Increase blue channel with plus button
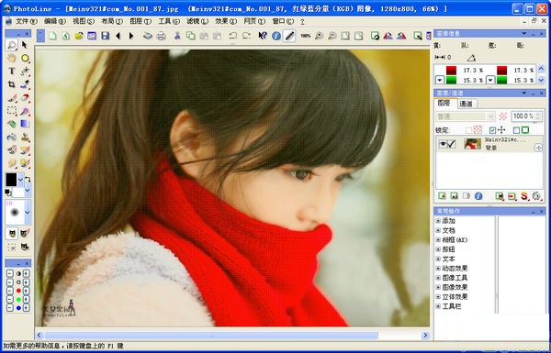This screenshot has width=551, height=353. [26, 308]
